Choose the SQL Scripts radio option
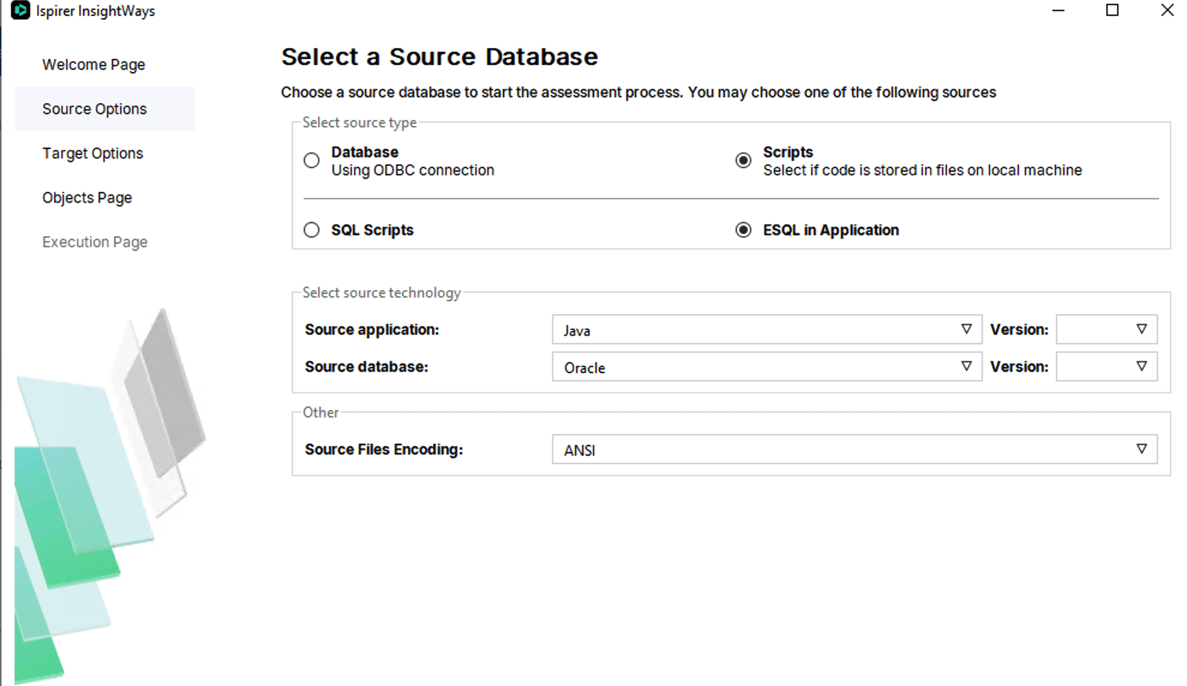The height and width of the screenshot is (686, 1187). [x=311, y=230]
